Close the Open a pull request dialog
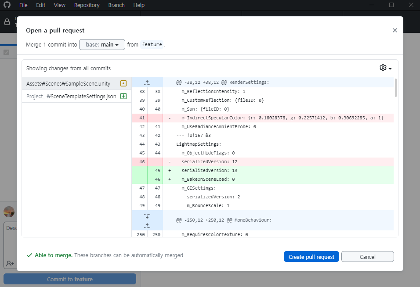 395,30
